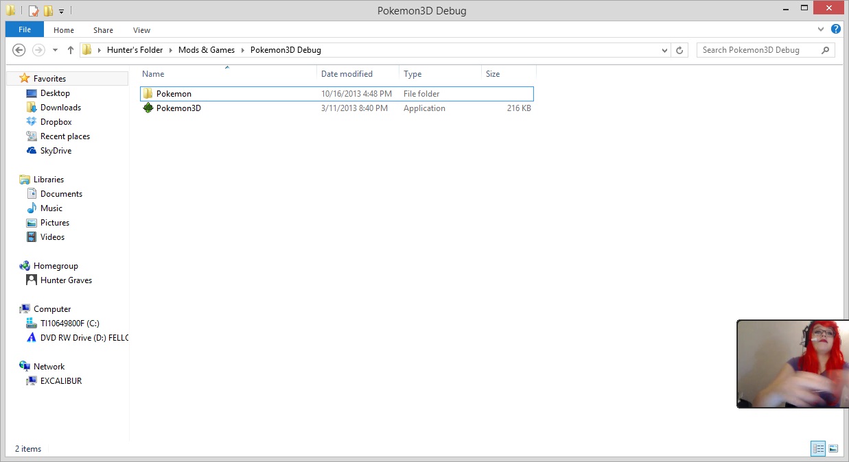Open the EXCALIBUR network computer
The image size is (849, 462).
[61, 381]
